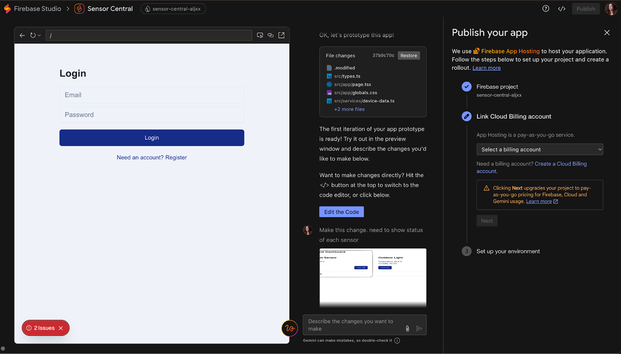Click the blue Login button
Screen dimensions: 621x354
pos(152,138)
